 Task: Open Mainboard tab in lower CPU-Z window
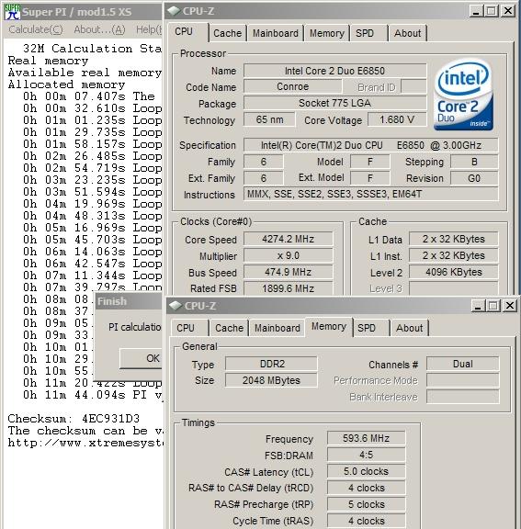[277, 328]
